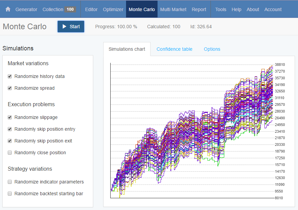Click the Strategy variations heading
Screen dimensions: 298x210
pyautogui.click(x=30, y=169)
